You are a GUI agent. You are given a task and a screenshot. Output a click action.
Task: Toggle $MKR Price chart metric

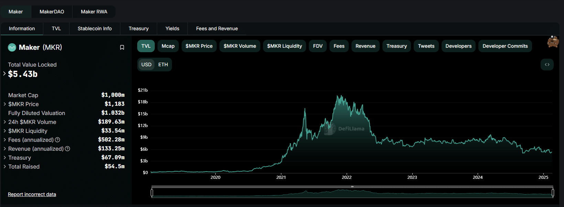pos(199,46)
